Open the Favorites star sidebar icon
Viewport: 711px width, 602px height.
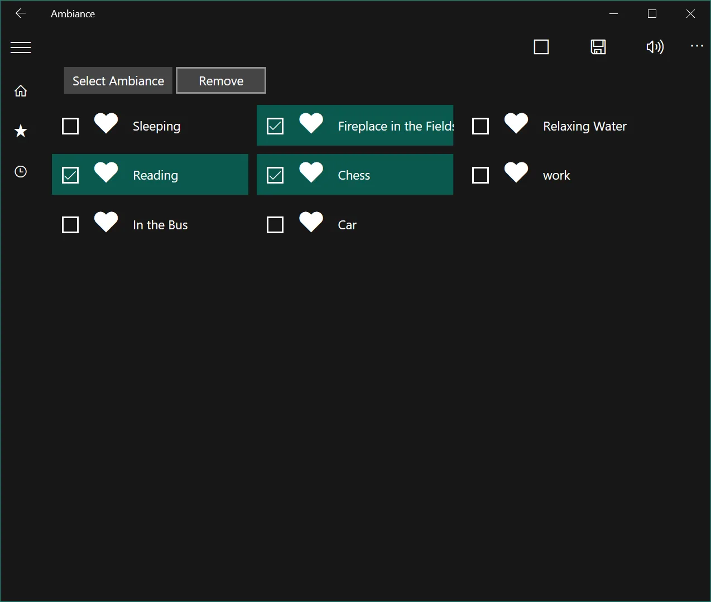point(21,131)
